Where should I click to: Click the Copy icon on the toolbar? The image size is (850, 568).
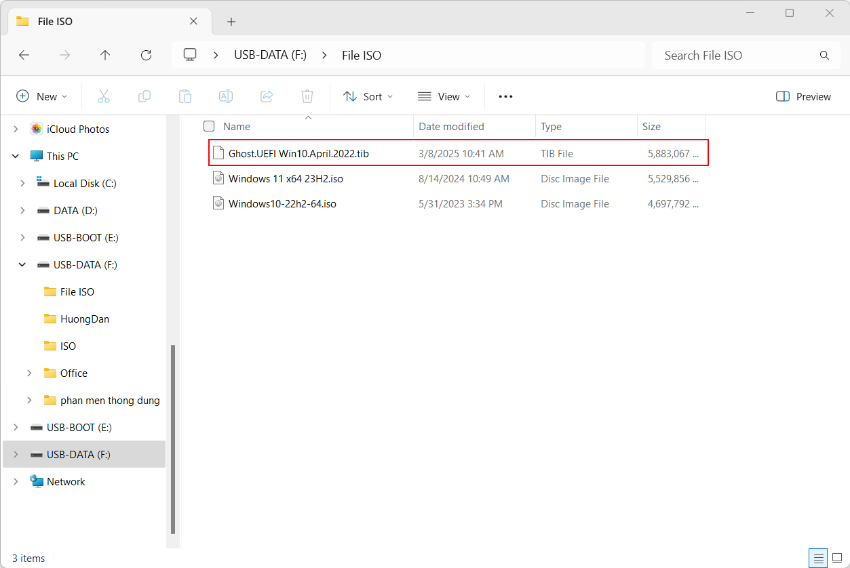tap(144, 96)
